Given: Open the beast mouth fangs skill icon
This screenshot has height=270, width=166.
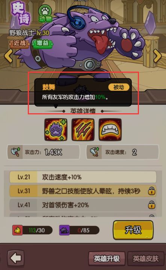Looking at the screenshot, I should pyautogui.click(x=110, y=130).
